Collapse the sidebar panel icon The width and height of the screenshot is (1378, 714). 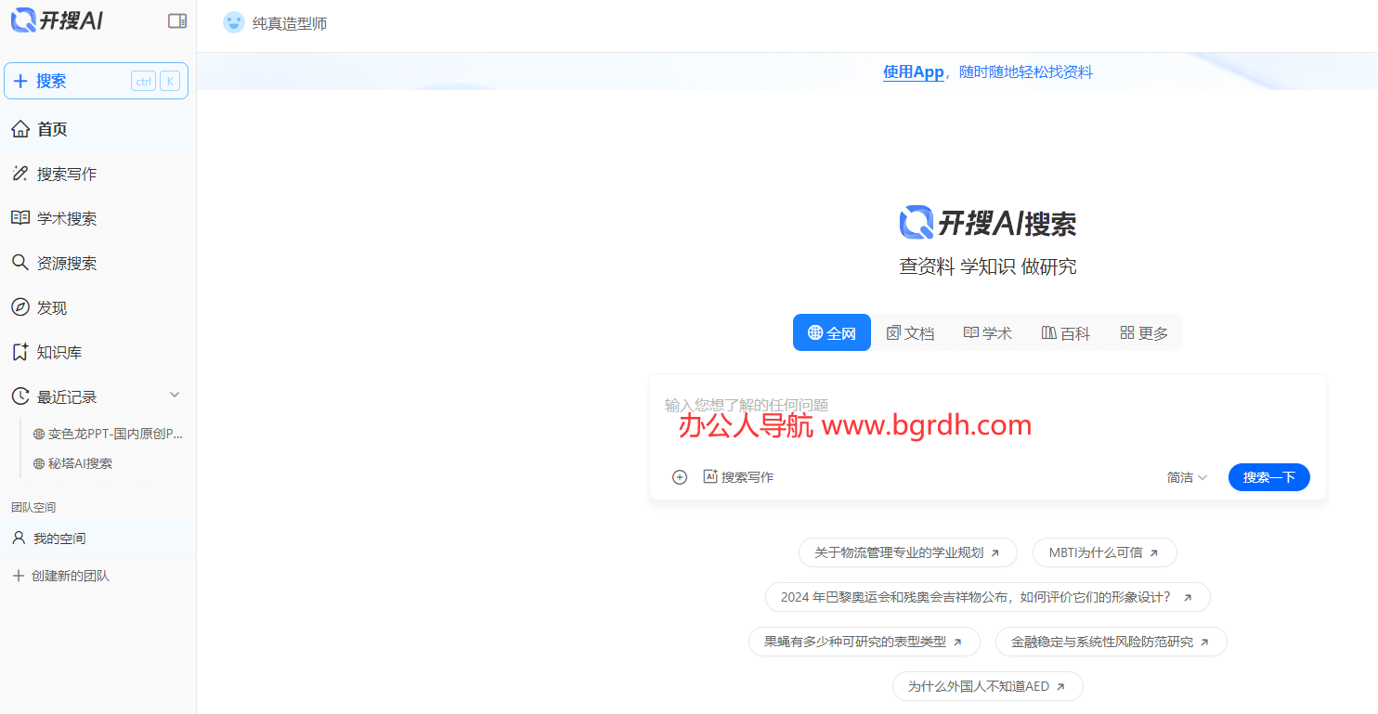[x=177, y=20]
